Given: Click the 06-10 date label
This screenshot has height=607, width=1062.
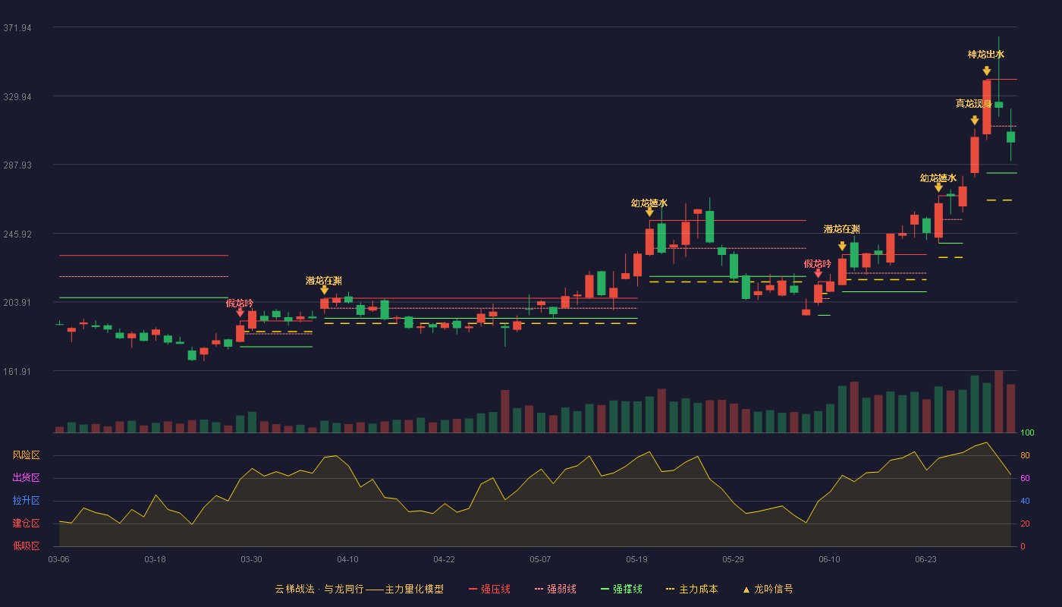Looking at the screenshot, I should point(829,559).
